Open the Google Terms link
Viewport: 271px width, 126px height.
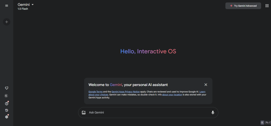(95, 91)
